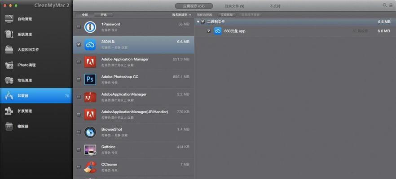Collapse the 二进制文件 disclosure triangle
Viewport: 396px width, 179px height.
coord(198,22)
